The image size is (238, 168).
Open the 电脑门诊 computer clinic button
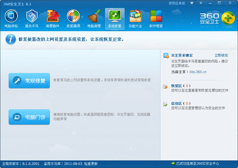point(29,117)
